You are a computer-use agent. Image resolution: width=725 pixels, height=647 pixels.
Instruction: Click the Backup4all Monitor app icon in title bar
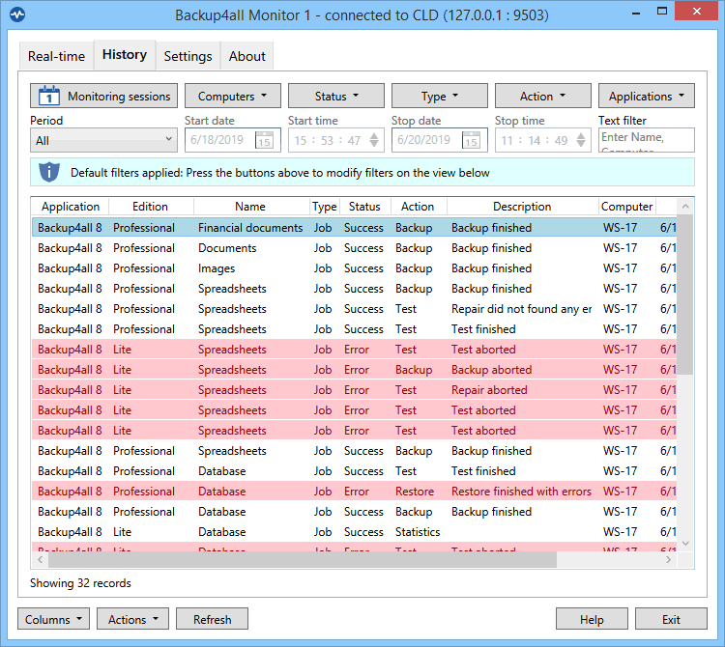[x=17, y=14]
